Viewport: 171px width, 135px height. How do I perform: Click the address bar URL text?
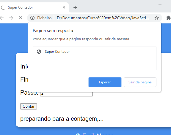click(103, 18)
